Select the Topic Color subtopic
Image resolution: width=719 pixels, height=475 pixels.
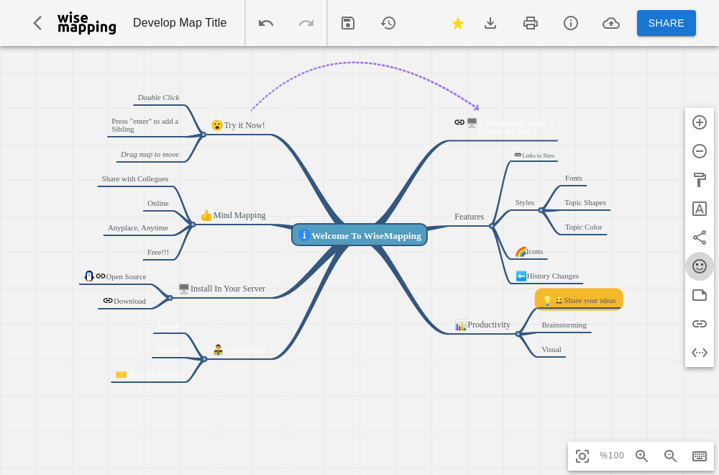pos(583,227)
